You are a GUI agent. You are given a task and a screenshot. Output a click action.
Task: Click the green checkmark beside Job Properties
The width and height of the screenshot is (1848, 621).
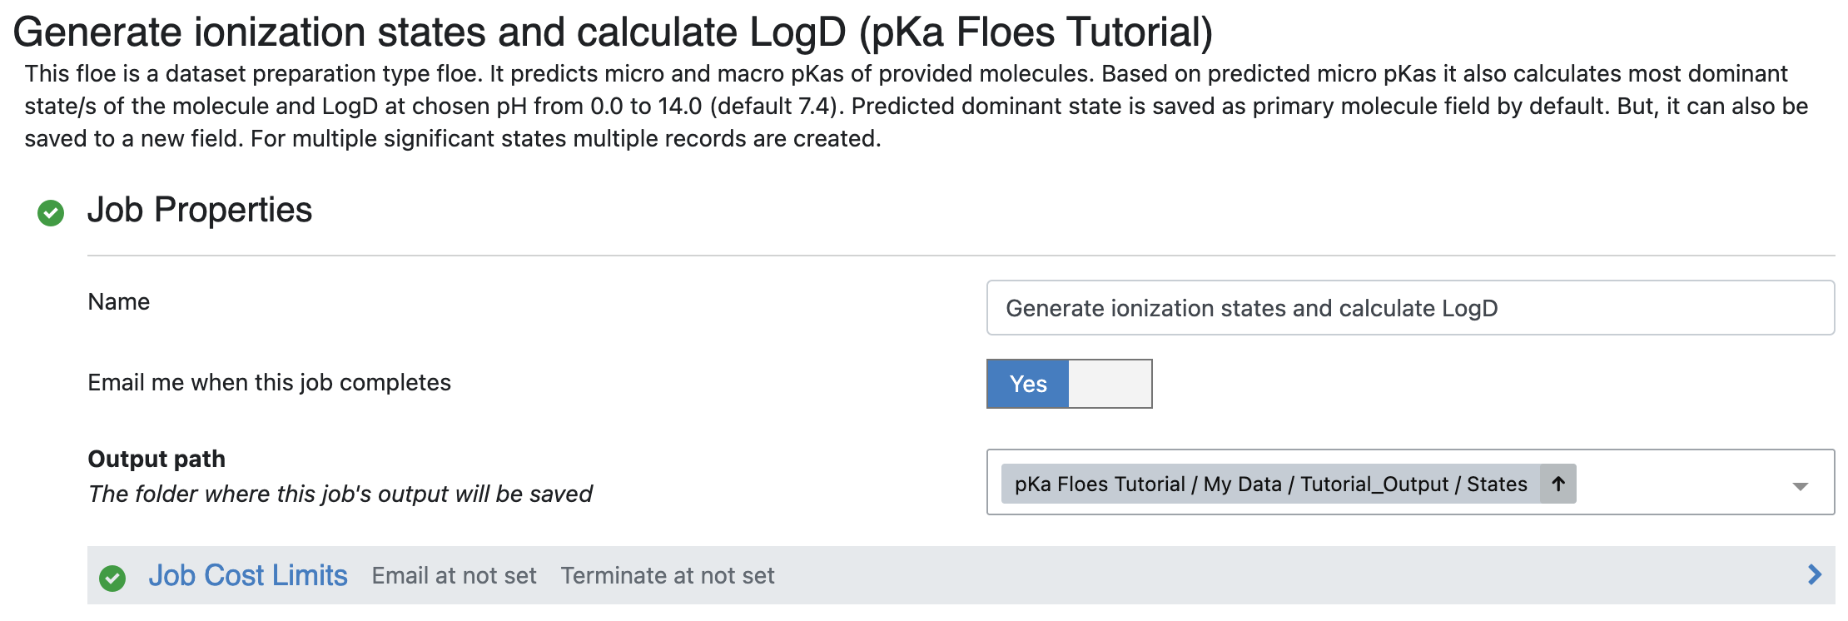51,213
